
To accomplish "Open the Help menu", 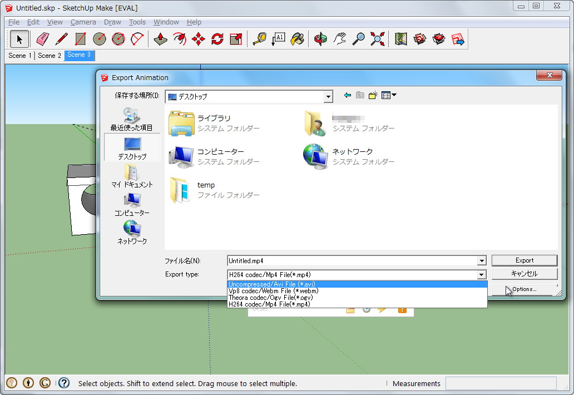I will pyautogui.click(x=194, y=22).
